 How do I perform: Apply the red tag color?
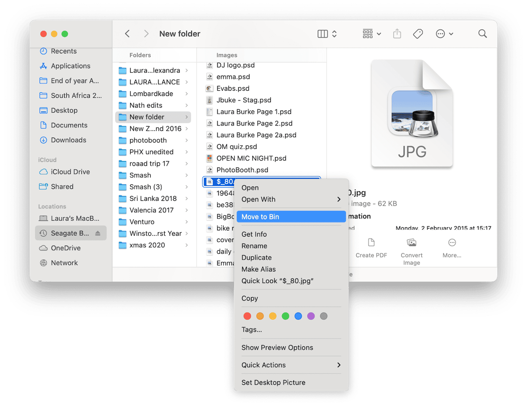247,316
